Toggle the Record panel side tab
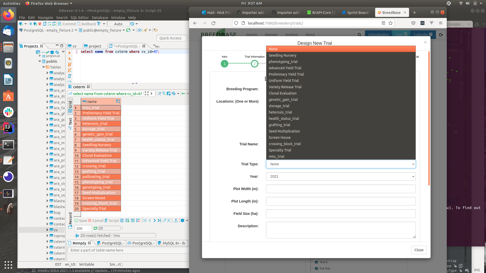The width and height of the screenshot is (486, 273). (70, 220)
